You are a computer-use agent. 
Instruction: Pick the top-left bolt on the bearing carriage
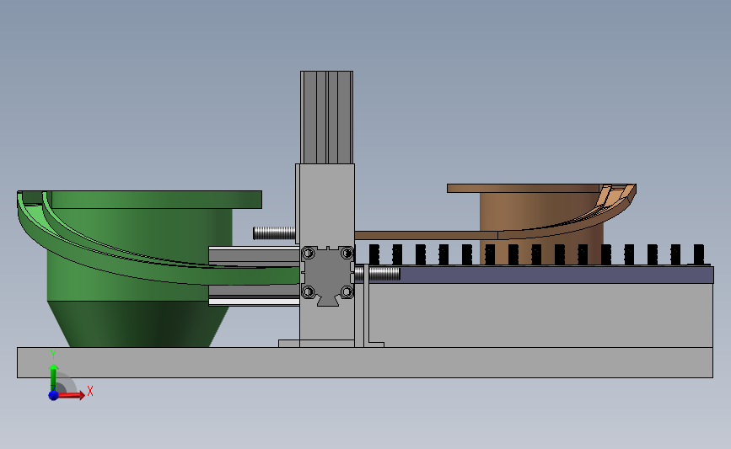tap(308, 254)
